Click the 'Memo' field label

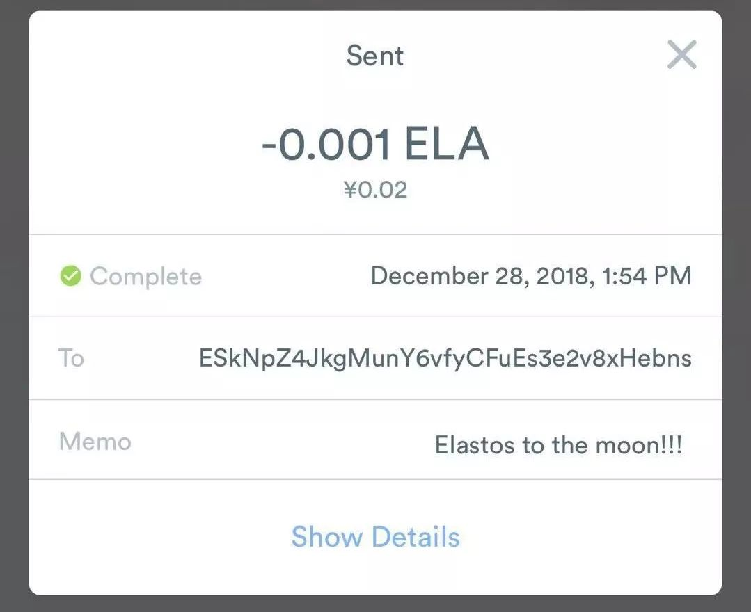(95, 441)
